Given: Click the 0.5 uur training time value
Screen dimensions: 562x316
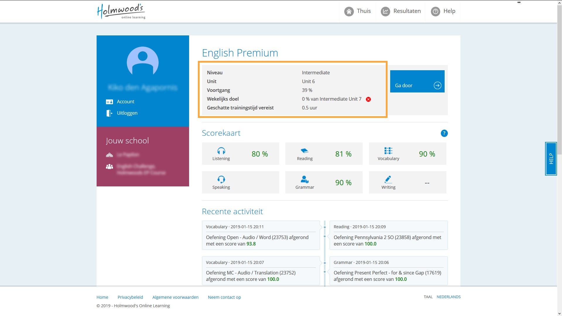Looking at the screenshot, I should tap(310, 108).
